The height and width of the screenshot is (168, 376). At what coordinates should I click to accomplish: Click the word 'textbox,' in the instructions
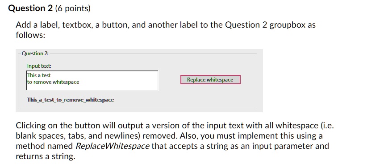(x=77, y=25)
